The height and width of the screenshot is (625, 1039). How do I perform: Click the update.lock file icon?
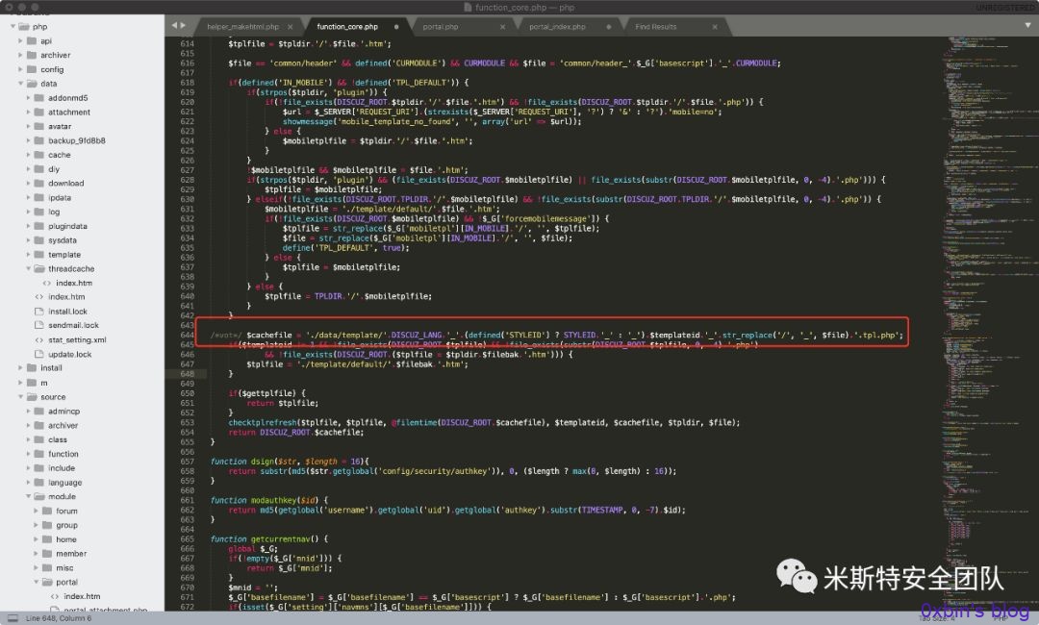coord(39,354)
